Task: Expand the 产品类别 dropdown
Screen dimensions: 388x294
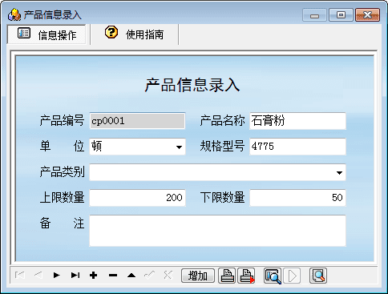Action: coord(339,173)
